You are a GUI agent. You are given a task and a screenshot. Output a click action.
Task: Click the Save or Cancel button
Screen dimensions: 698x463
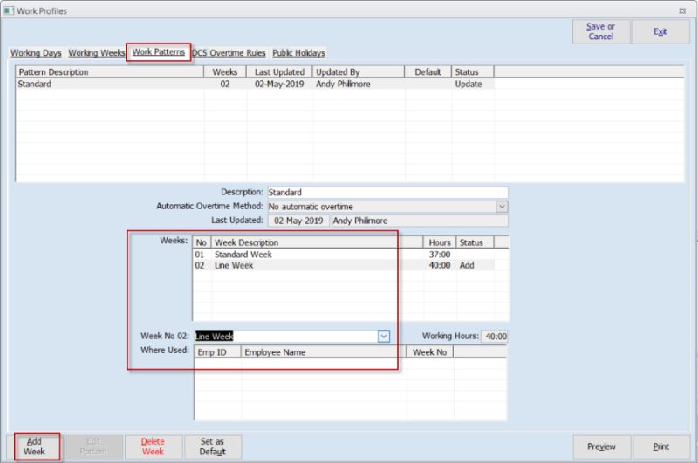[x=601, y=31]
